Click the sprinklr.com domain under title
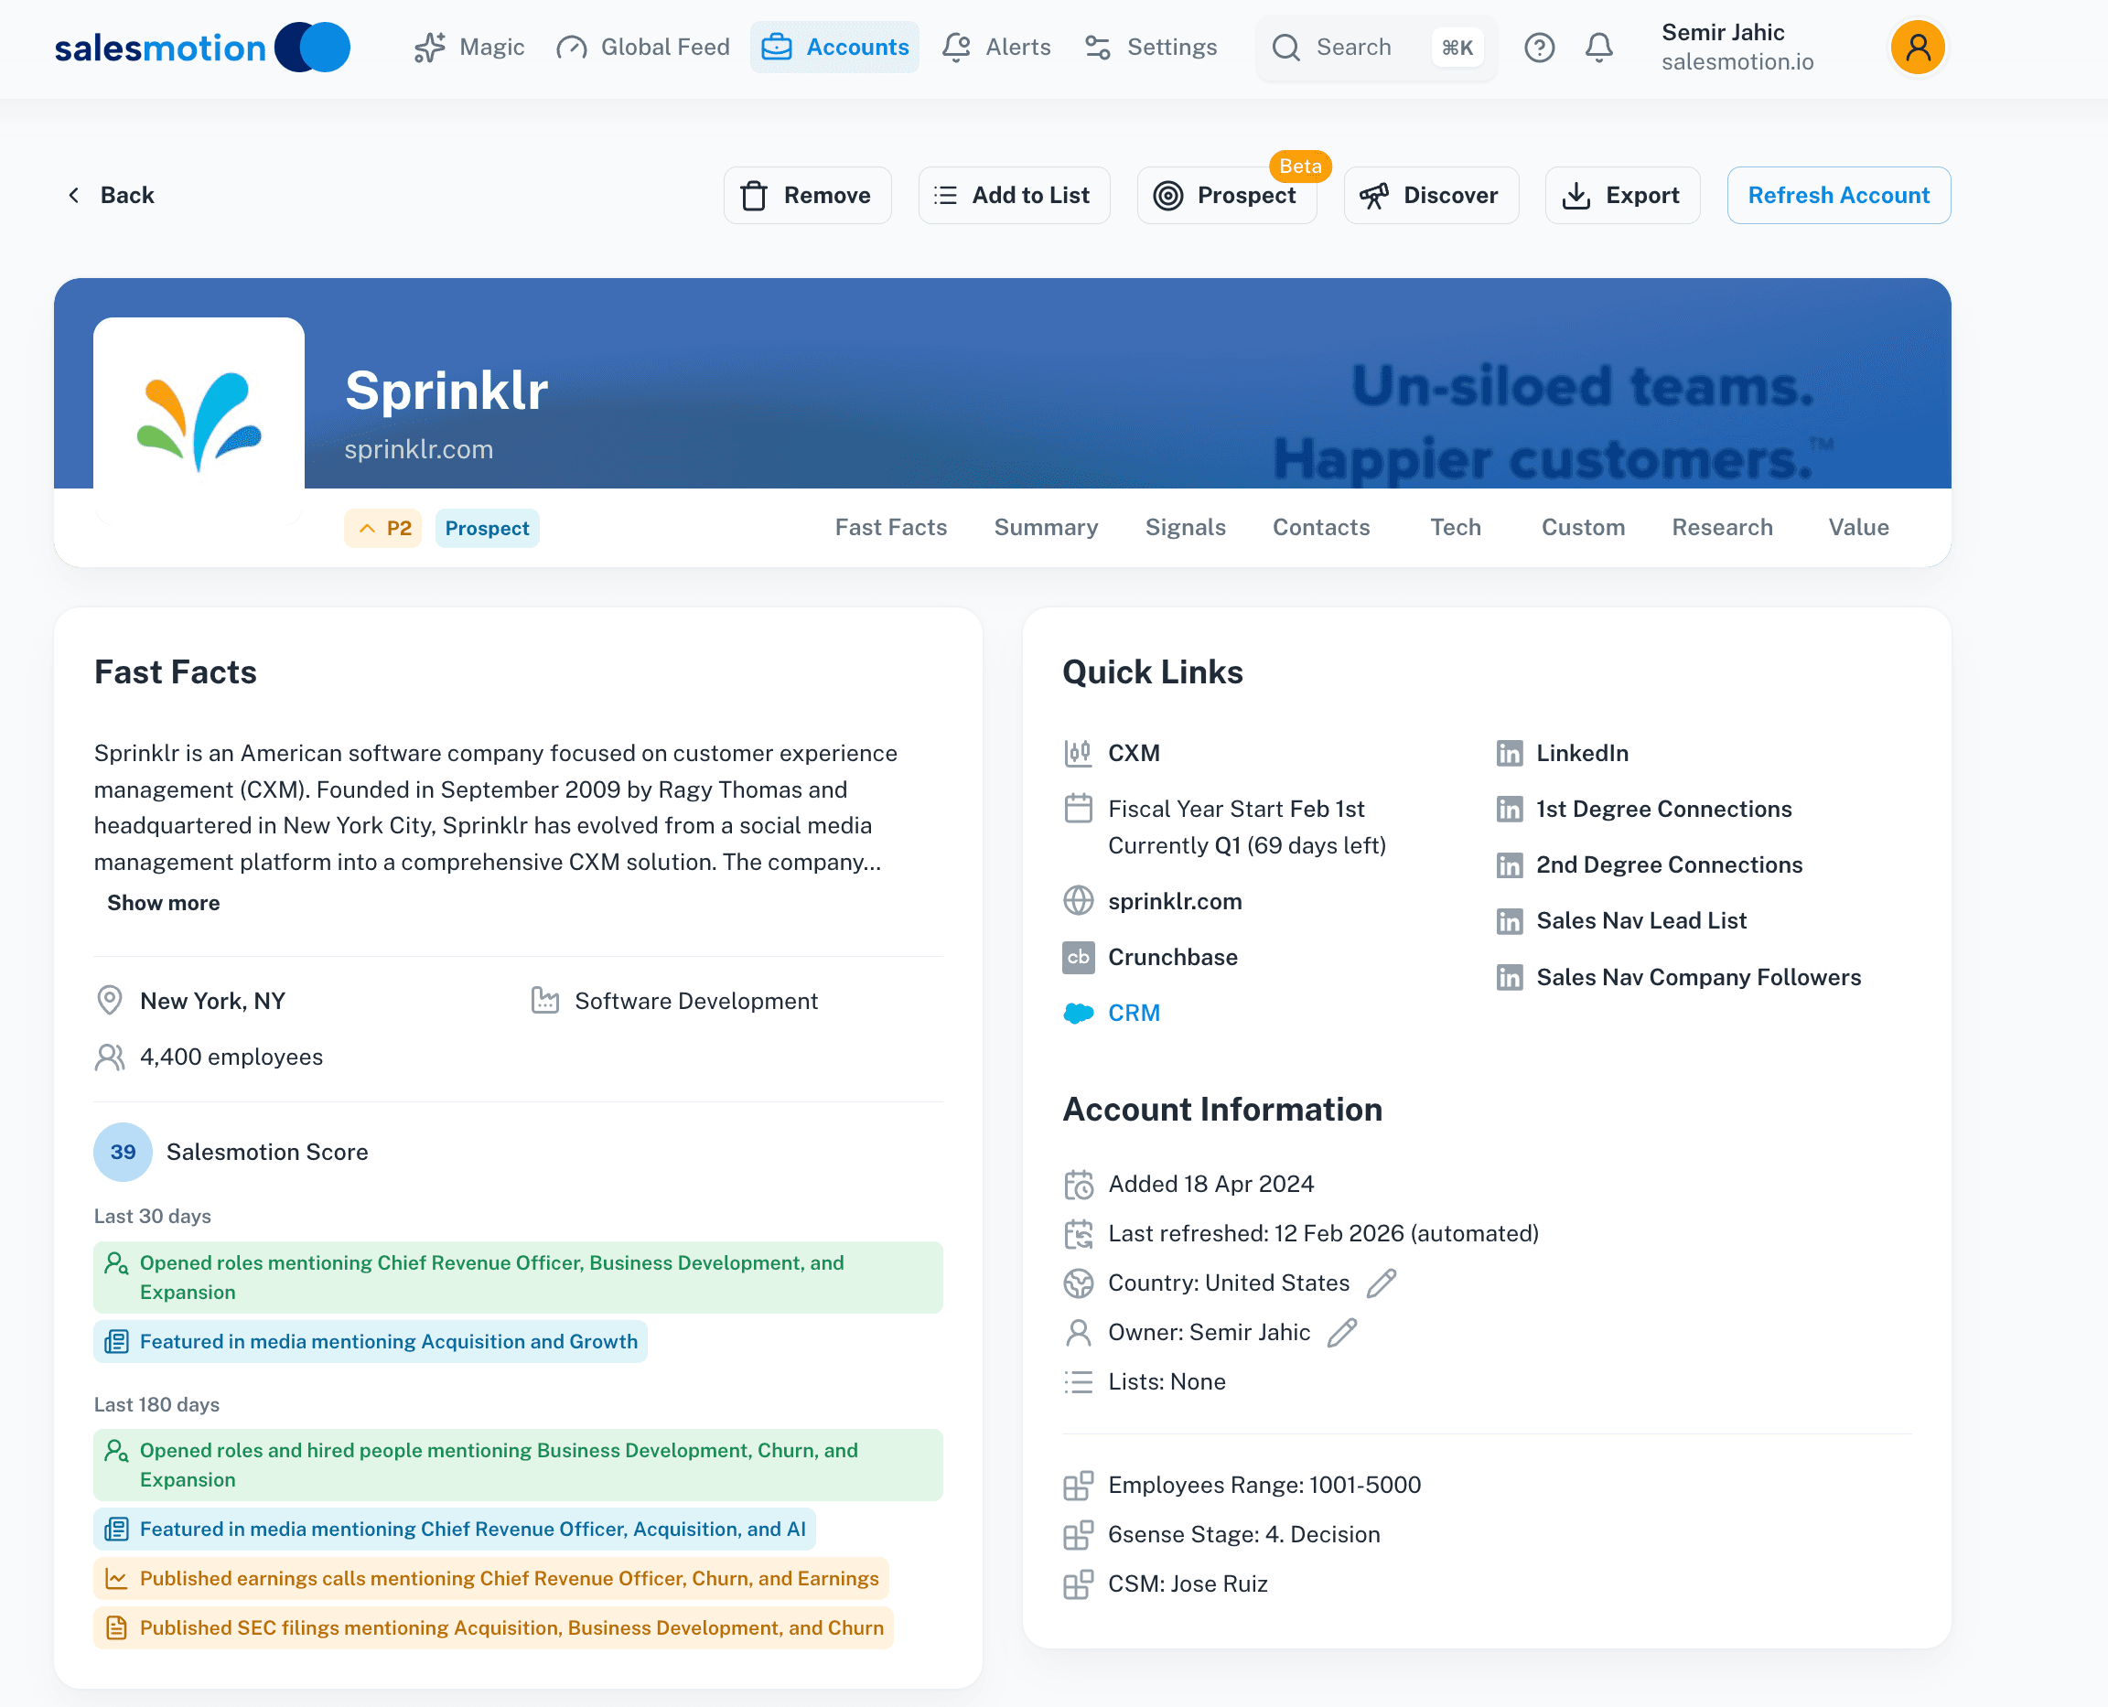This screenshot has width=2108, height=1707. coord(419,449)
